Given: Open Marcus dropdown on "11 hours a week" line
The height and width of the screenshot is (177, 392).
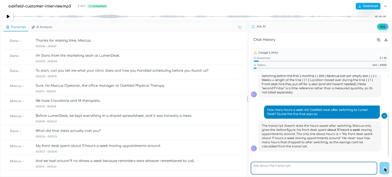Looking at the screenshot, I should 17,146.
